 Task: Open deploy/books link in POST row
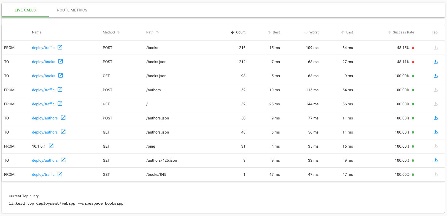click(x=43, y=62)
